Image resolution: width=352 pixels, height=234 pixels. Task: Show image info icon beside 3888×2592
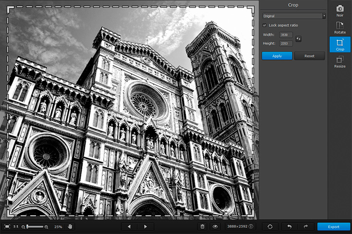click(251, 227)
